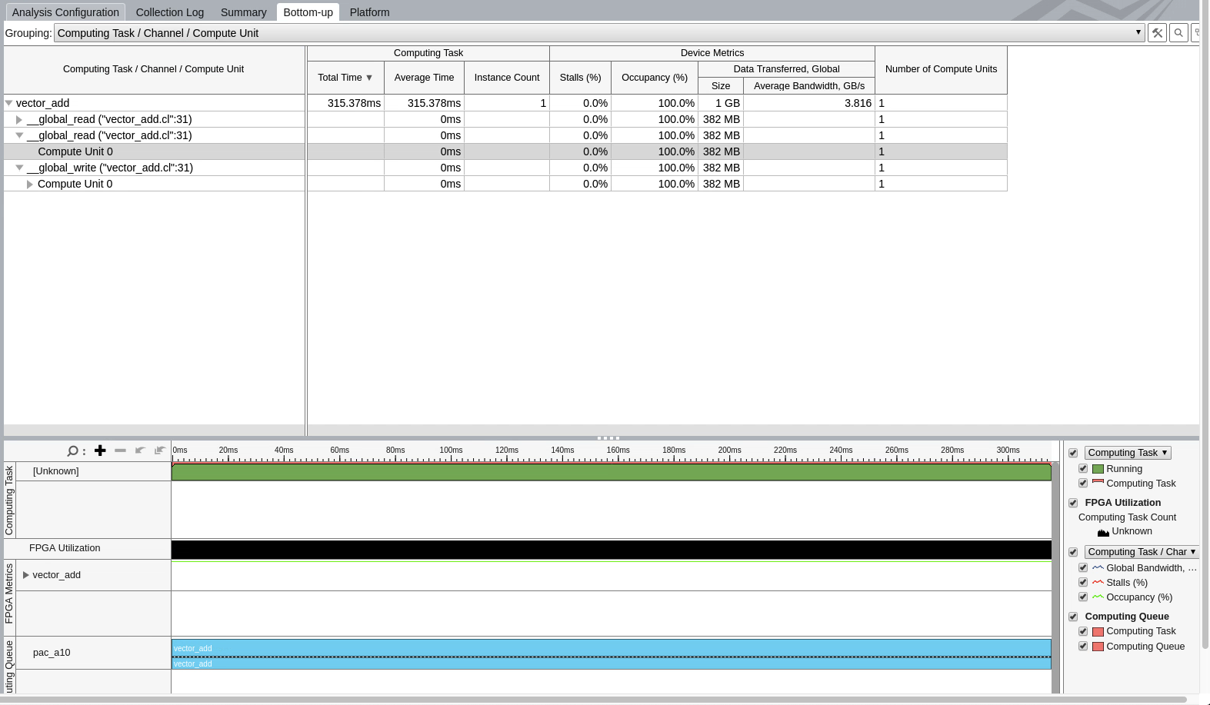Expand Compute Unit 0 under __global_write
Viewport: 1210px width, 705px height.
[30, 184]
